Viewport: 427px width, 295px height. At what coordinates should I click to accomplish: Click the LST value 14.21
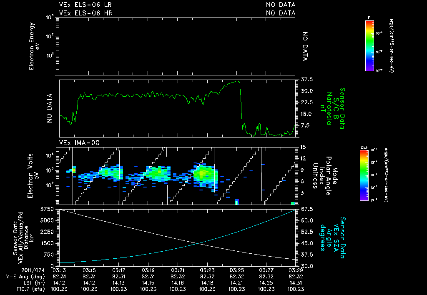(x=237, y=283)
